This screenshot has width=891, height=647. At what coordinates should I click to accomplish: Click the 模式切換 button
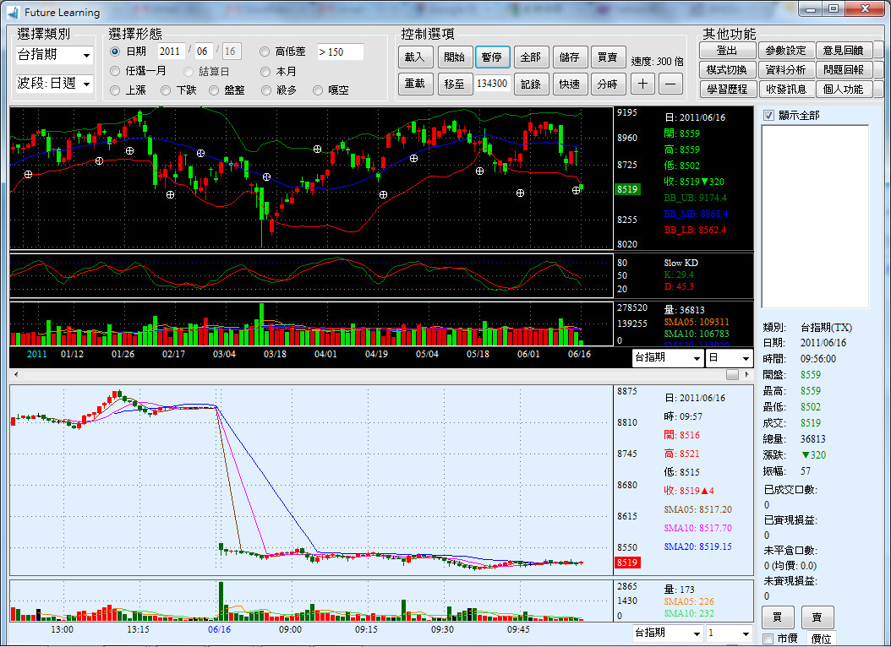(727, 70)
